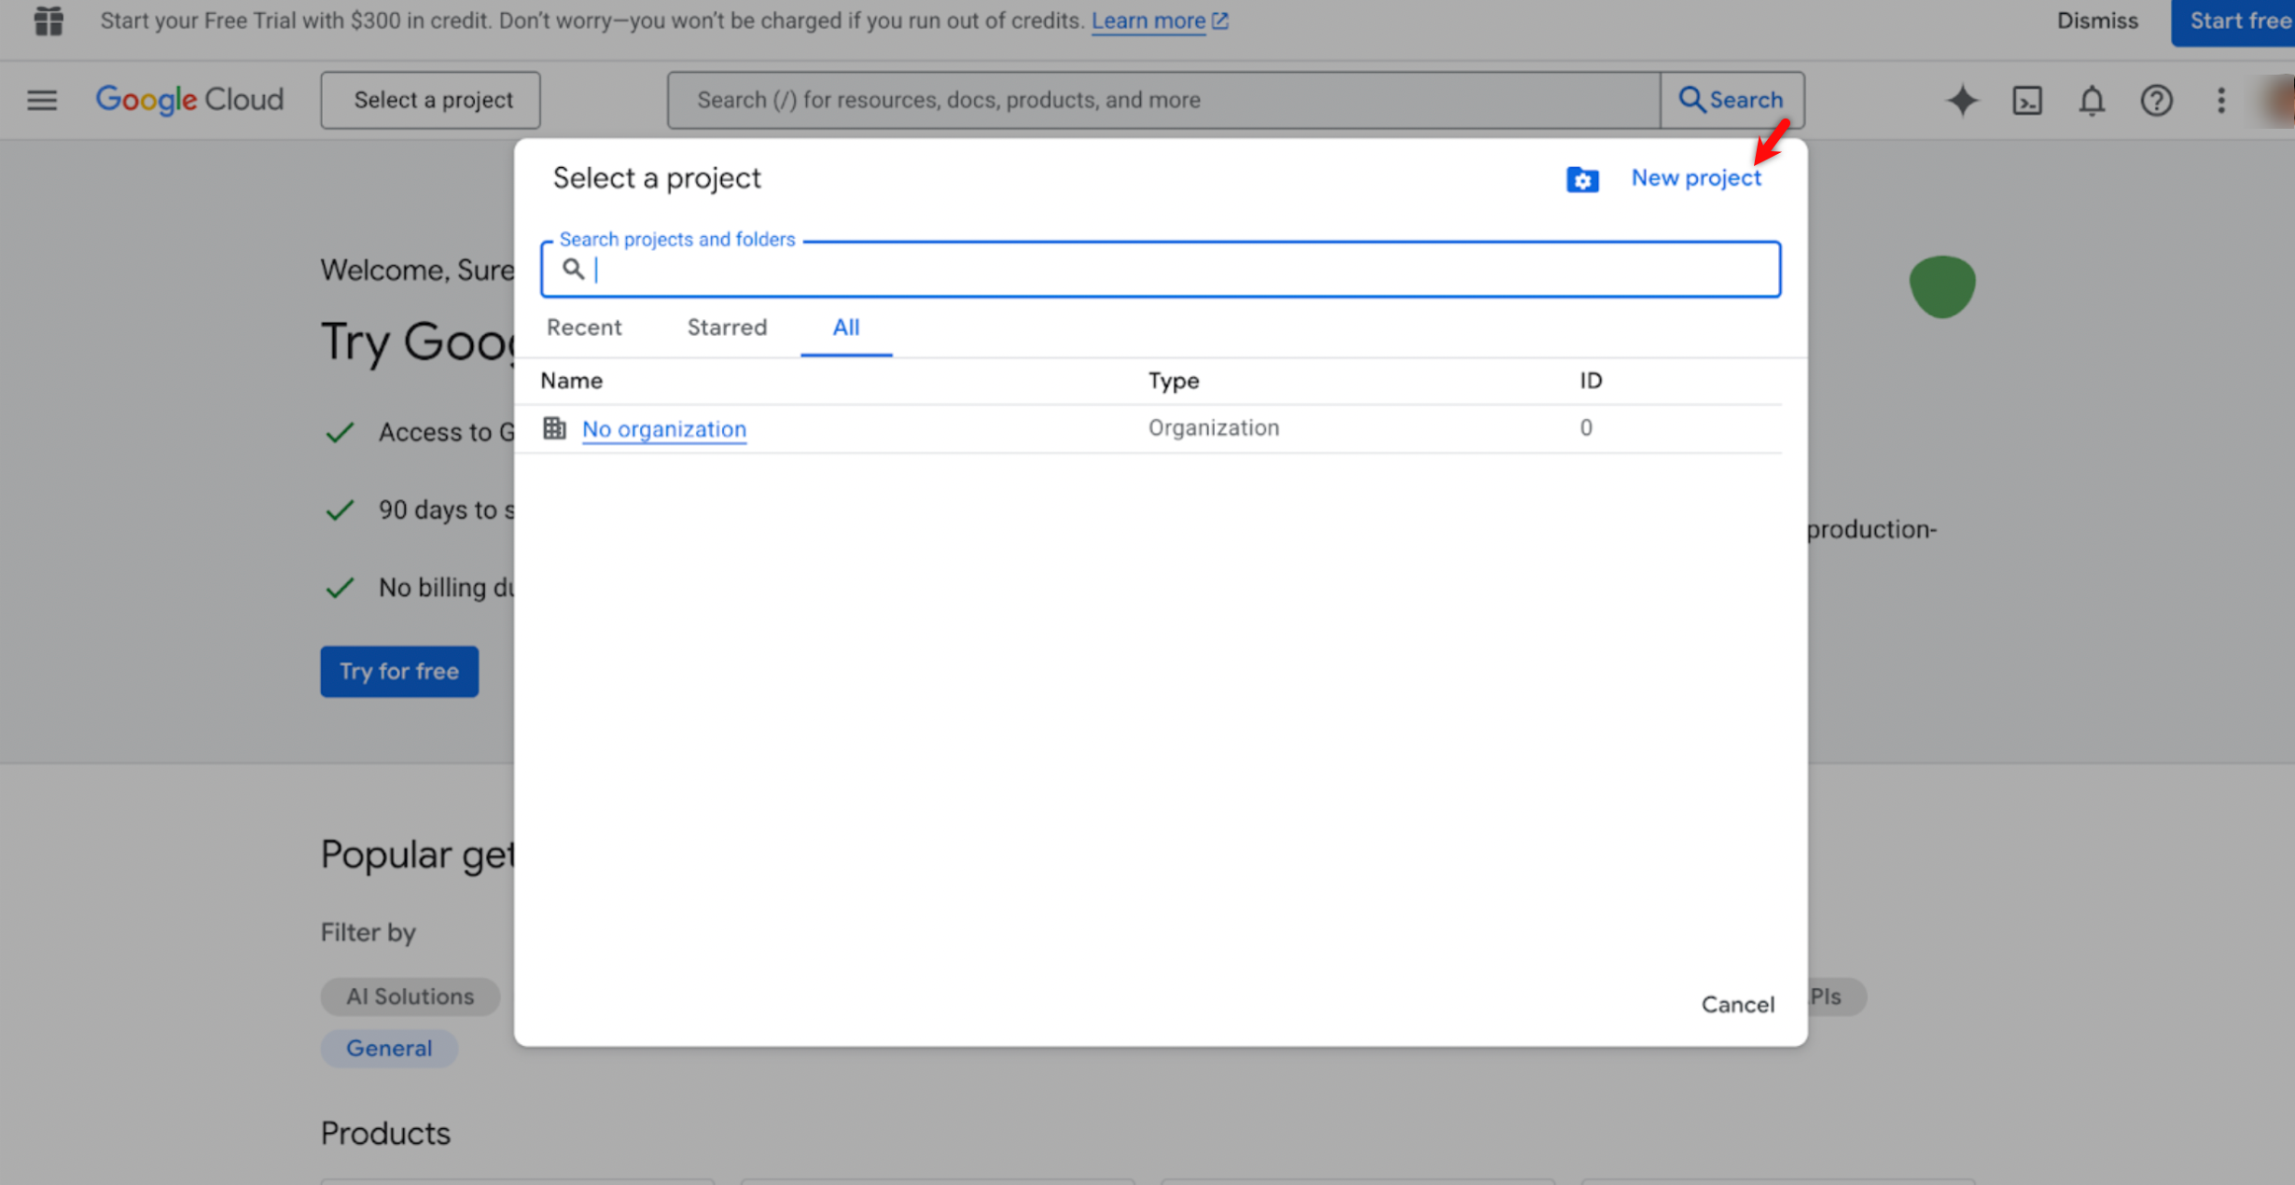Screen dimensions: 2295x1185
Task: Open the help question mark icon
Action: [2156, 100]
